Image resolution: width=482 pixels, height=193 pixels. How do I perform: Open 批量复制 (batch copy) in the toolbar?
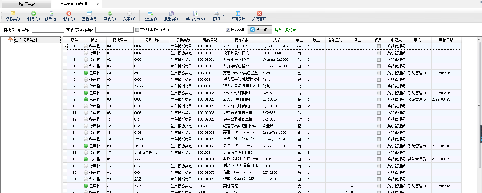171,14
